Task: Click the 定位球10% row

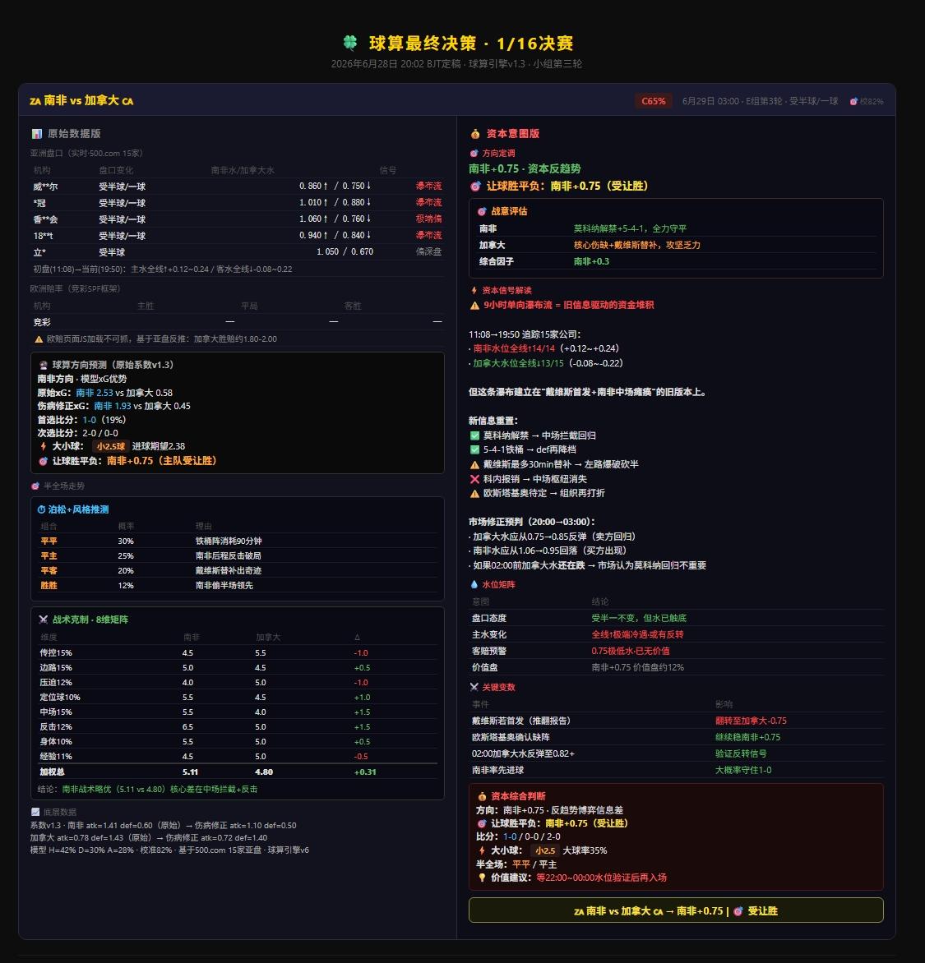Action: click(x=238, y=697)
